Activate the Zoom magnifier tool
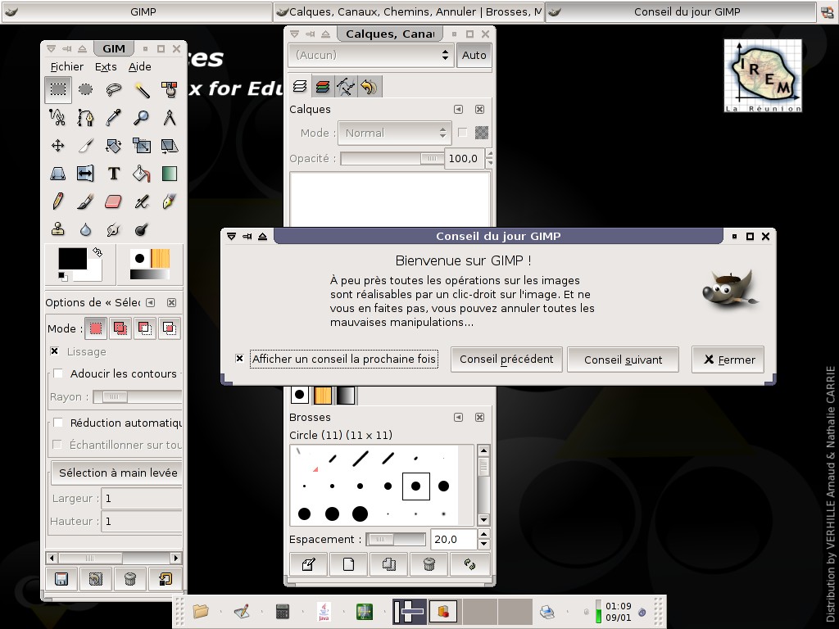The image size is (839, 629). tap(142, 117)
